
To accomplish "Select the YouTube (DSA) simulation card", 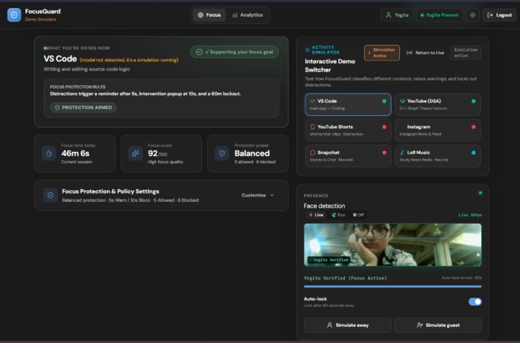I will coord(437,104).
